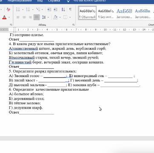Open the Font group dialog launcher

coord(11,25)
